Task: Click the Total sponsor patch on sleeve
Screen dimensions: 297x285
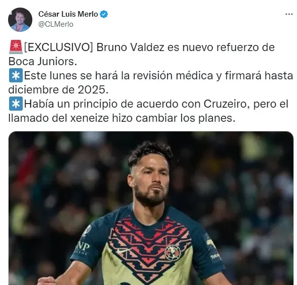Action: click(x=215, y=256)
